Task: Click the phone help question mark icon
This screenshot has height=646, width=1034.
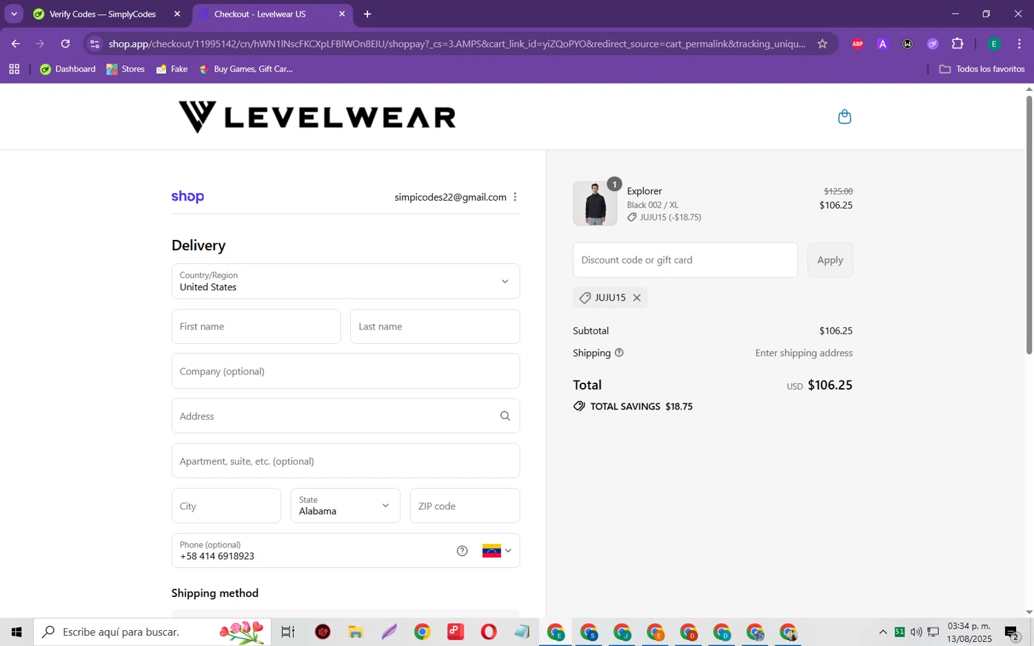Action: [462, 551]
